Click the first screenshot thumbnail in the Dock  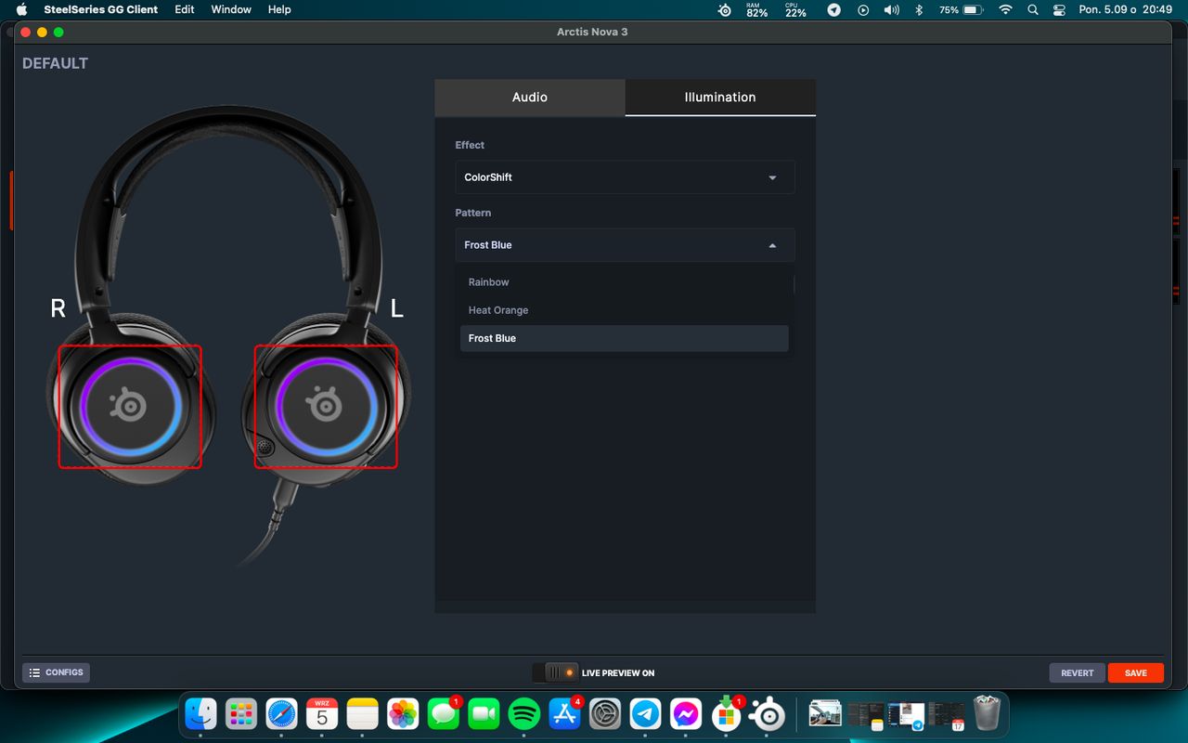[x=825, y=713]
